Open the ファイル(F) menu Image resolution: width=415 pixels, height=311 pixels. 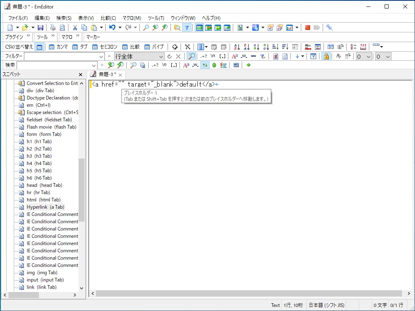(x=18, y=18)
